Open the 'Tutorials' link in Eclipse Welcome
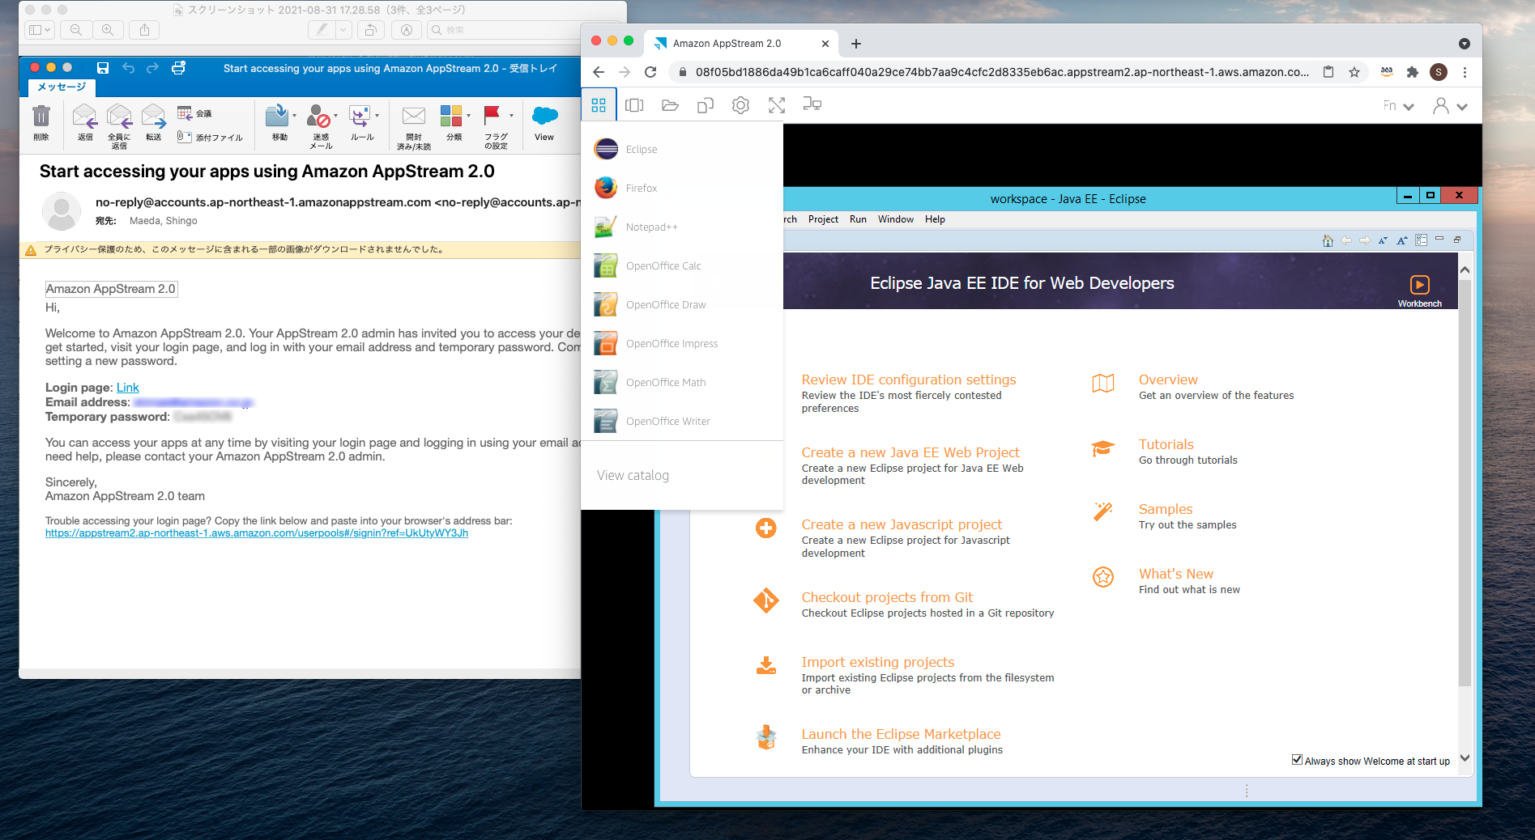Viewport: 1535px width, 840px height. click(x=1166, y=444)
